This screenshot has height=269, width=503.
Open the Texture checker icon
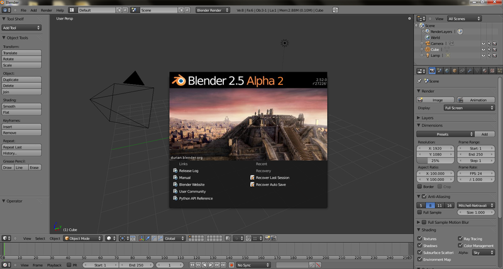492,71
